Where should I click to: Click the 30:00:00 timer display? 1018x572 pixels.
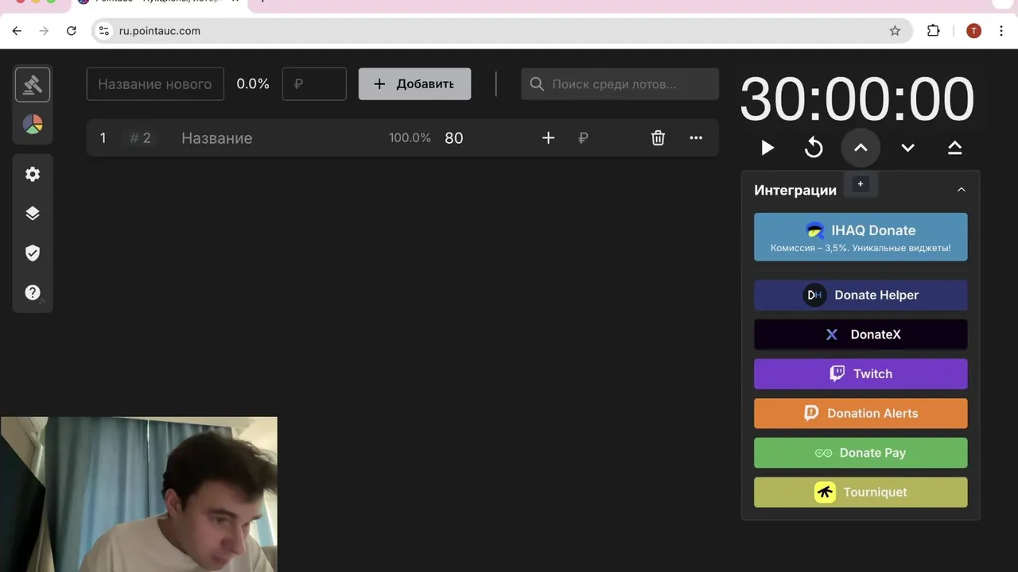click(857, 100)
